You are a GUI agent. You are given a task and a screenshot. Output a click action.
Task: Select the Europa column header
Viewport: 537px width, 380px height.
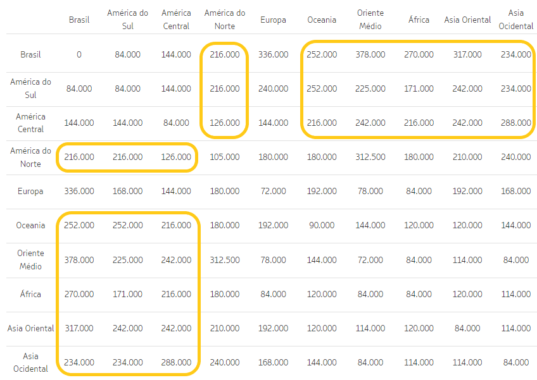(x=273, y=20)
